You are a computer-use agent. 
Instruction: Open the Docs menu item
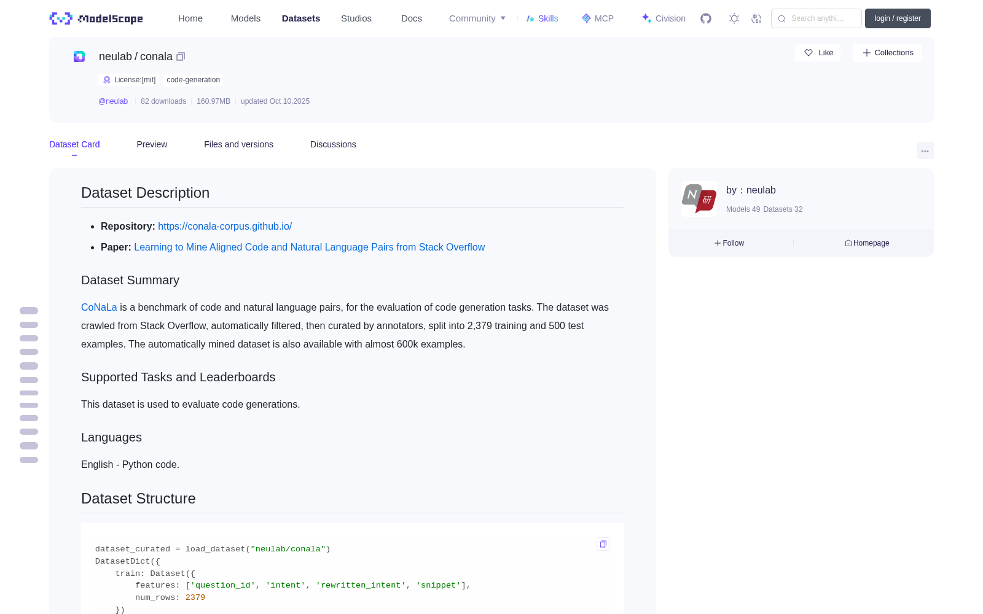tap(412, 18)
